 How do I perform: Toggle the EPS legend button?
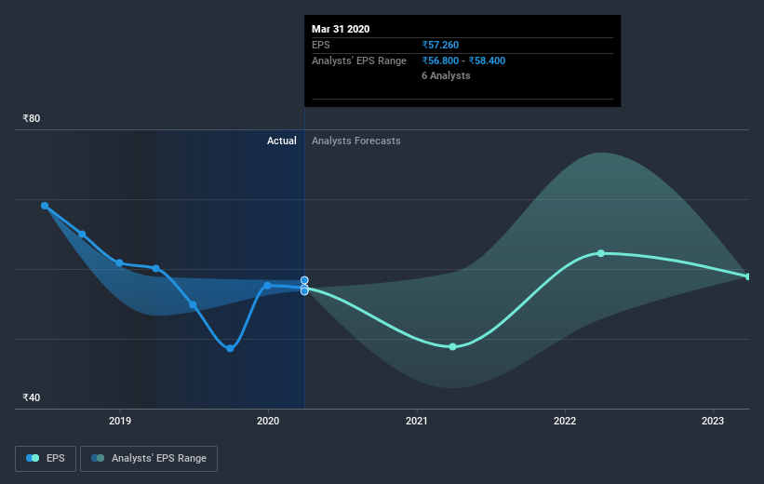coord(46,459)
